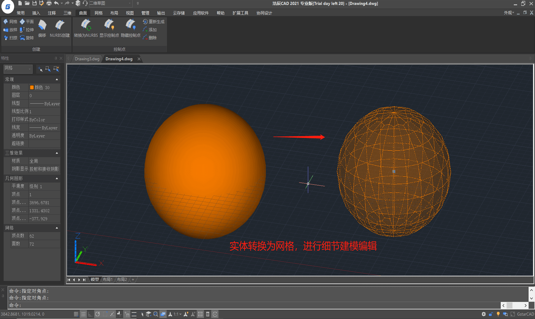This screenshot has width=535, height=319.
Task: Open the undo history dropdown arrow
Action: 62,3
